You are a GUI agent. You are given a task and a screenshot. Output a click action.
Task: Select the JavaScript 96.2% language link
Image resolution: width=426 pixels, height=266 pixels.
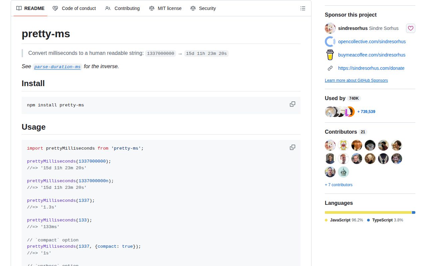[344, 220]
